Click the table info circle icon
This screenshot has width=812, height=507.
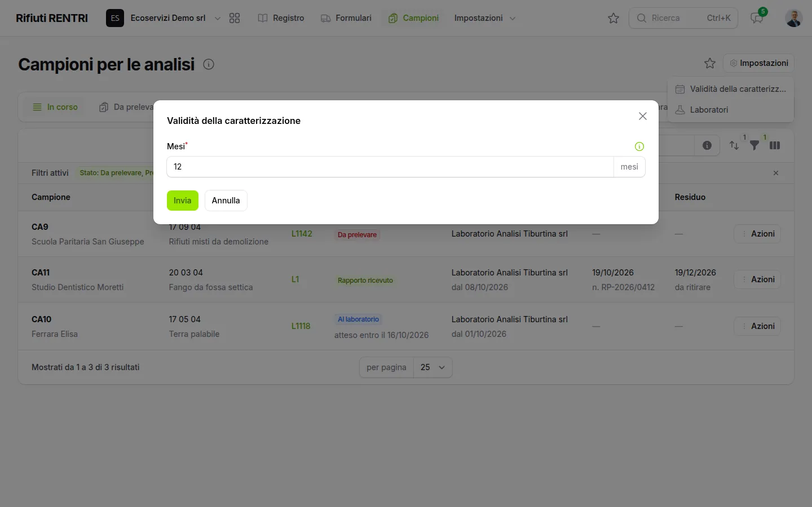point(707,145)
